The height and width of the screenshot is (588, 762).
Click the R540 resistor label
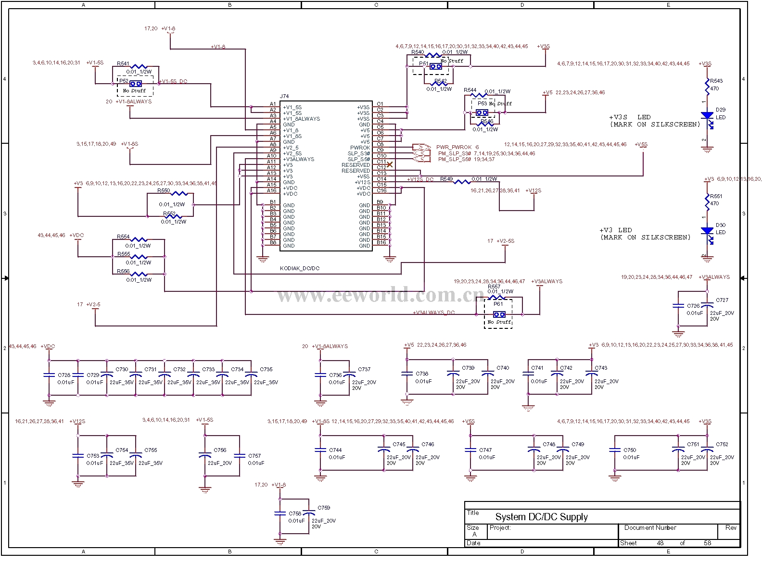click(x=418, y=52)
